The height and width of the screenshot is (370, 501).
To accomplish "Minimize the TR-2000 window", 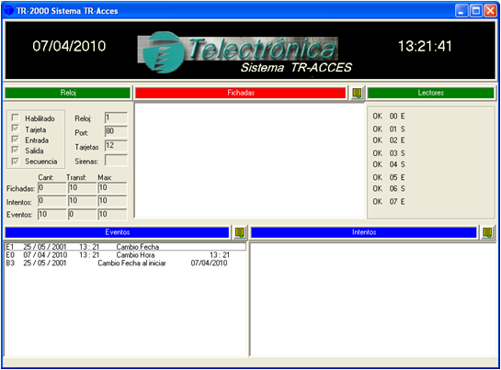I will (x=461, y=11).
